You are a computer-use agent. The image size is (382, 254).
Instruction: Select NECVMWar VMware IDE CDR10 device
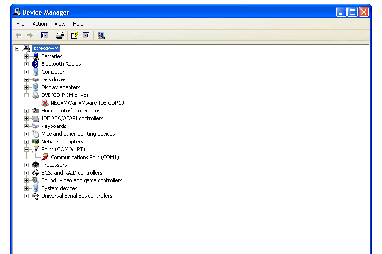click(87, 103)
